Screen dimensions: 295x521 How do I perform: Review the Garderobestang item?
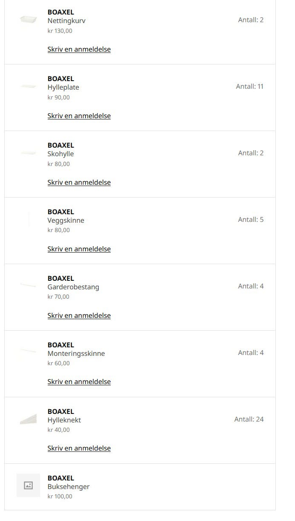[x=79, y=315]
